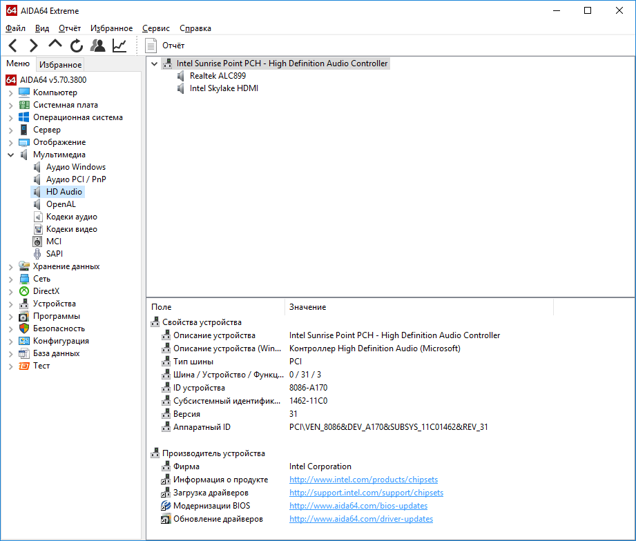Click the Тест benchmark icon
This screenshot has height=541, width=636.
[x=24, y=366]
